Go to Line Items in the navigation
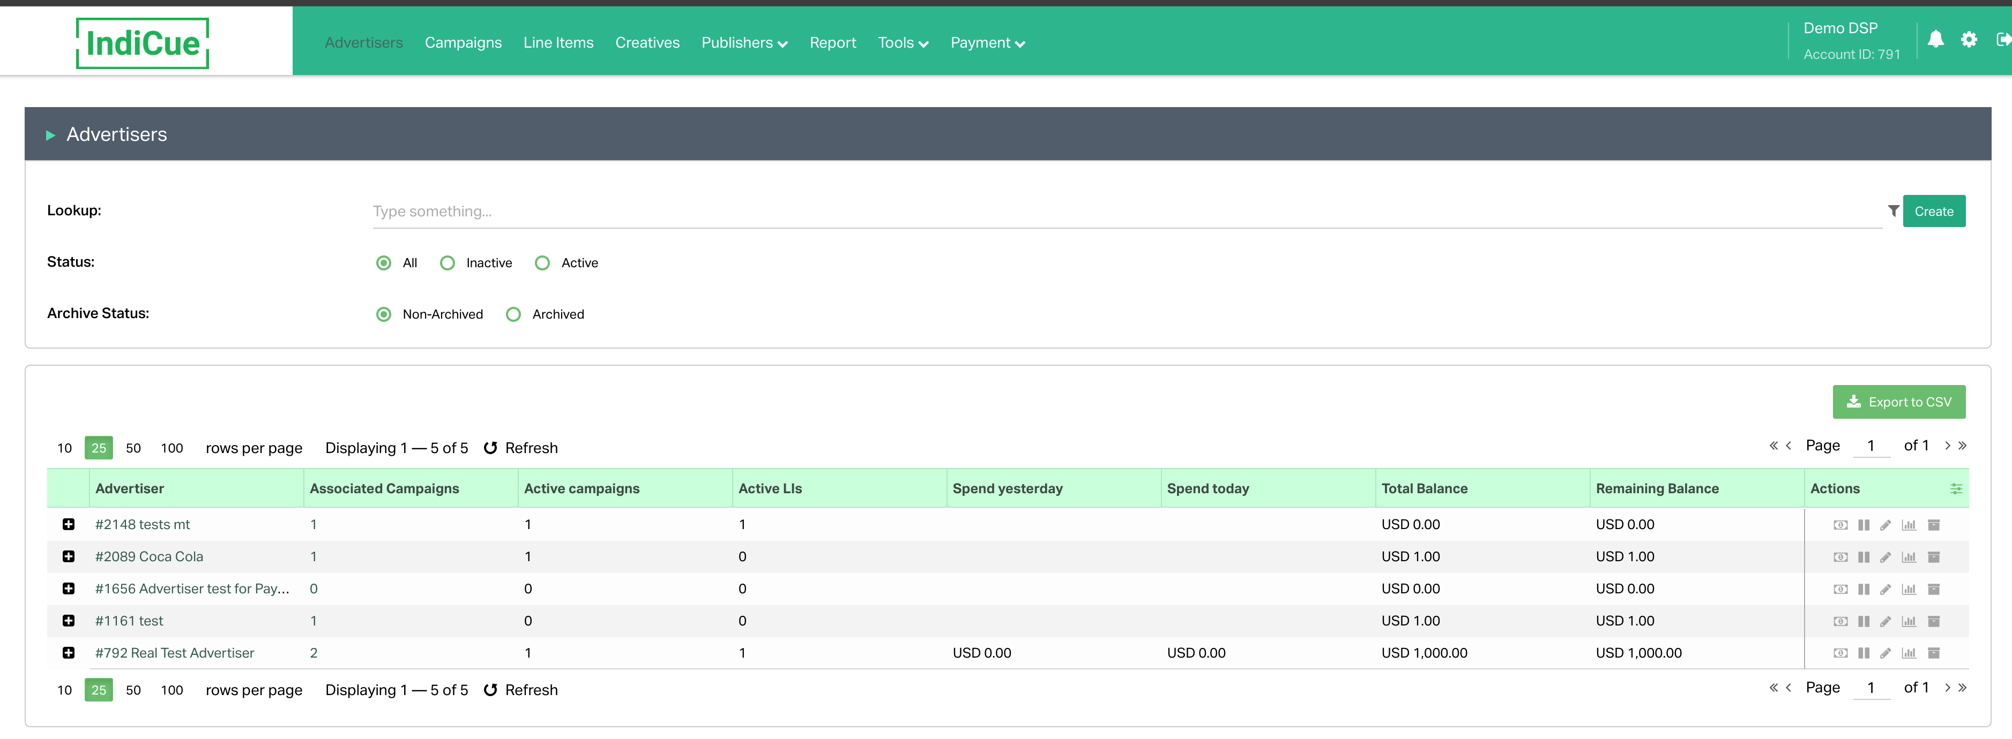Image resolution: width=2012 pixels, height=739 pixels. 558,43
